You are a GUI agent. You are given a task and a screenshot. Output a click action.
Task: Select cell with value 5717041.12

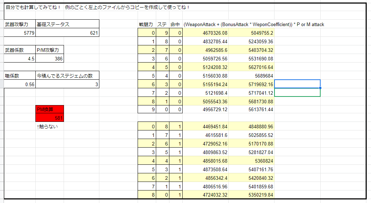click(x=251, y=93)
